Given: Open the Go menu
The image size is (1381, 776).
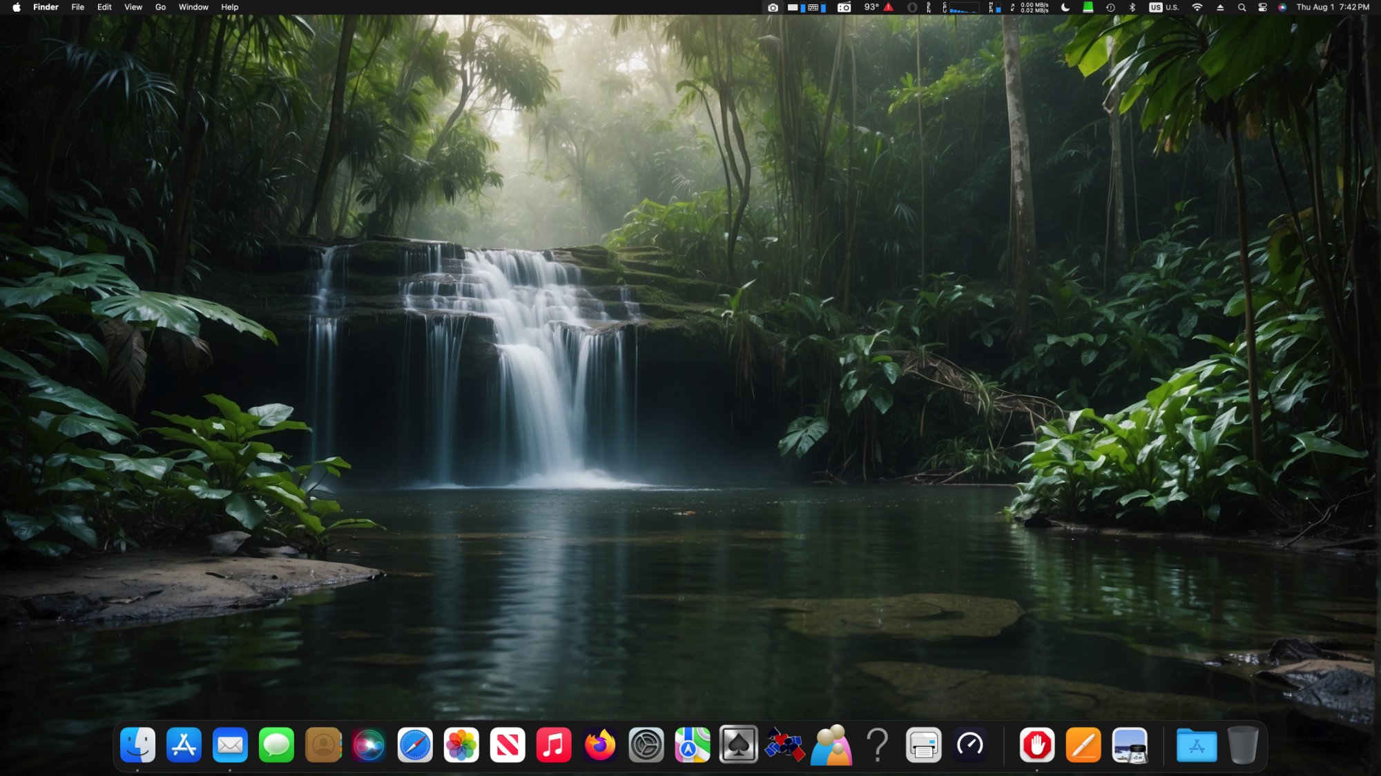Looking at the screenshot, I should click(x=160, y=7).
